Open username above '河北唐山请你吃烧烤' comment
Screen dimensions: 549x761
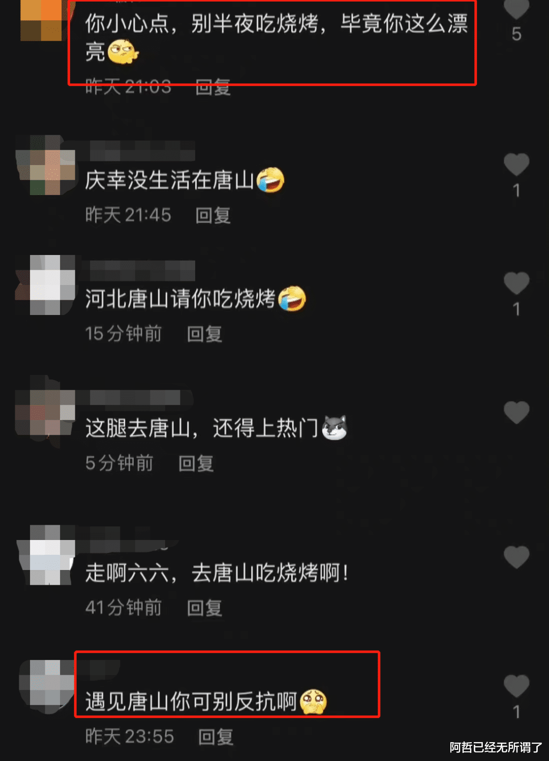click(x=142, y=270)
